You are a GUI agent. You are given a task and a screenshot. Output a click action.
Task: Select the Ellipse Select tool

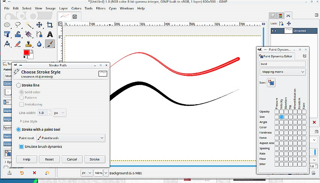[7, 25]
